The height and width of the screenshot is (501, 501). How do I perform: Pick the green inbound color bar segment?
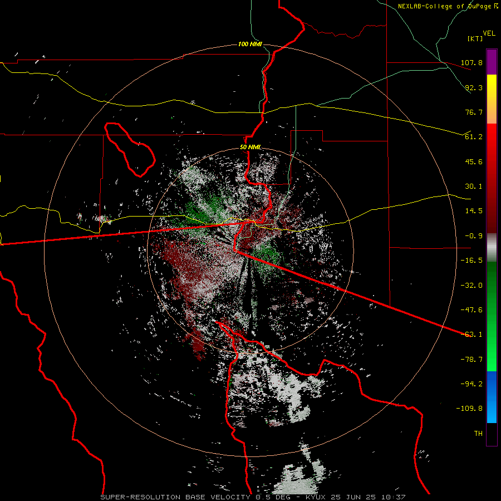pyautogui.click(x=492, y=316)
